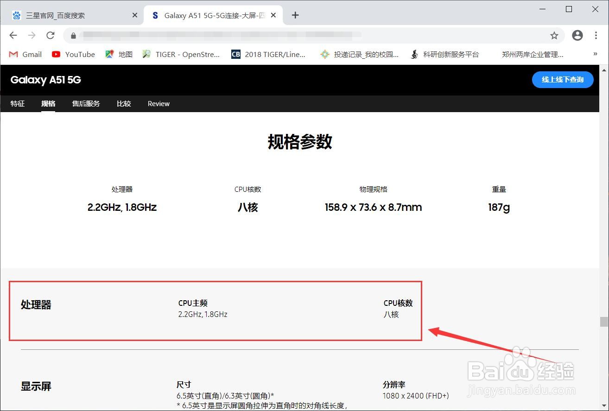This screenshot has width=609, height=411.
Task: Click 2.2GHz, 1.8GHz bold summary value
Action: 122,207
